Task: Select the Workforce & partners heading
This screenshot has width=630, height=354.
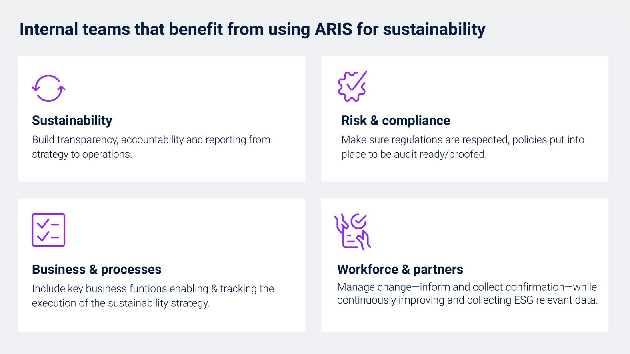Action: 400,270
